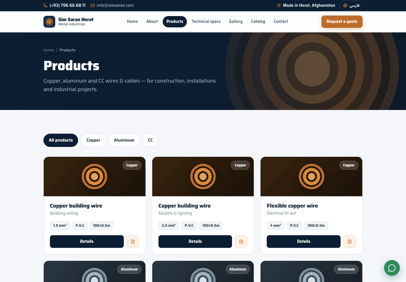Click 100±0.5m tag on Sockets & lighting card
The height and width of the screenshot is (282, 406).
click(211, 226)
